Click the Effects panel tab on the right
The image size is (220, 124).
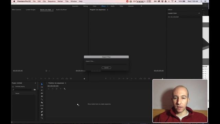170,10
